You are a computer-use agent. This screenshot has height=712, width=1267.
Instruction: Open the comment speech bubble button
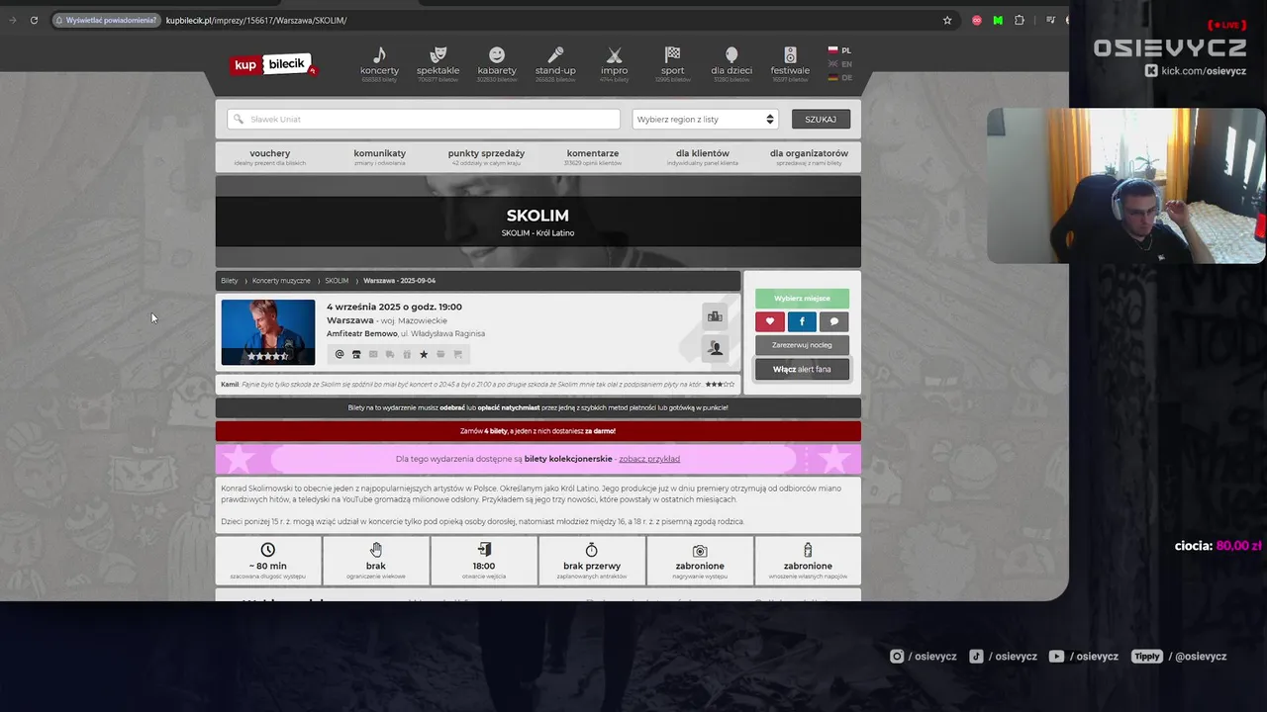coord(833,321)
